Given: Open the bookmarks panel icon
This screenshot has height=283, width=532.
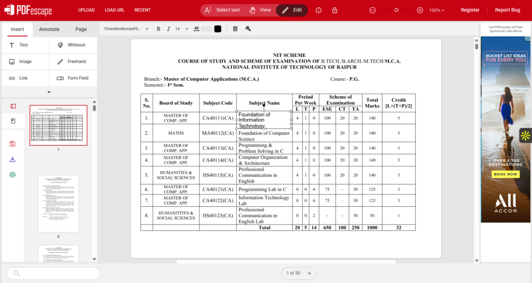Looking at the screenshot, I should (13, 121).
